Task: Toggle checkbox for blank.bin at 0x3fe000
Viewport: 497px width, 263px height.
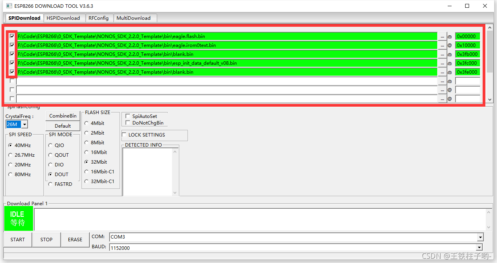Action: click(12, 72)
